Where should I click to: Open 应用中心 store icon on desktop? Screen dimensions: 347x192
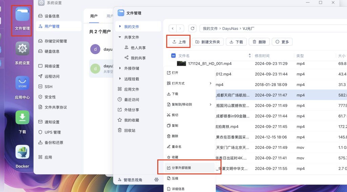point(22,83)
